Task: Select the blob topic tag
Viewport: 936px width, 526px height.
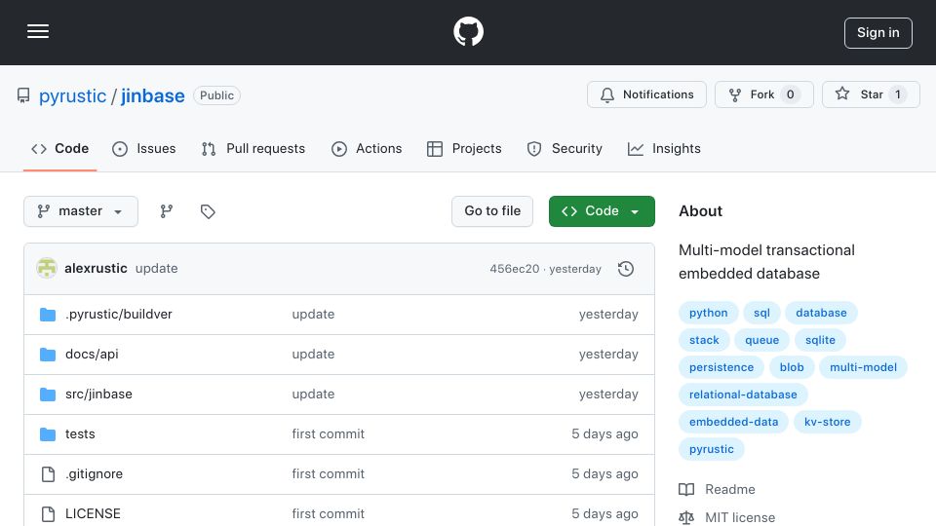Action: (x=792, y=368)
